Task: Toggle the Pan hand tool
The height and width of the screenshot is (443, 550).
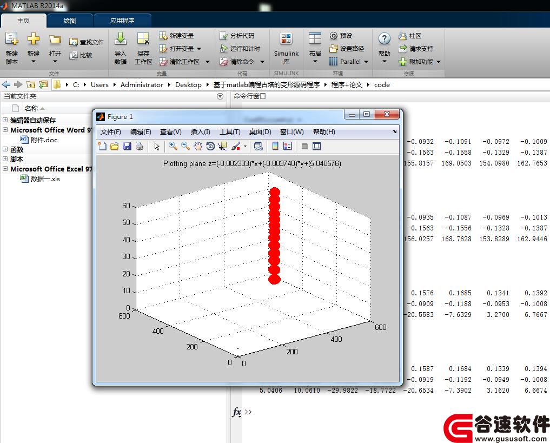Action: pyautogui.click(x=198, y=146)
